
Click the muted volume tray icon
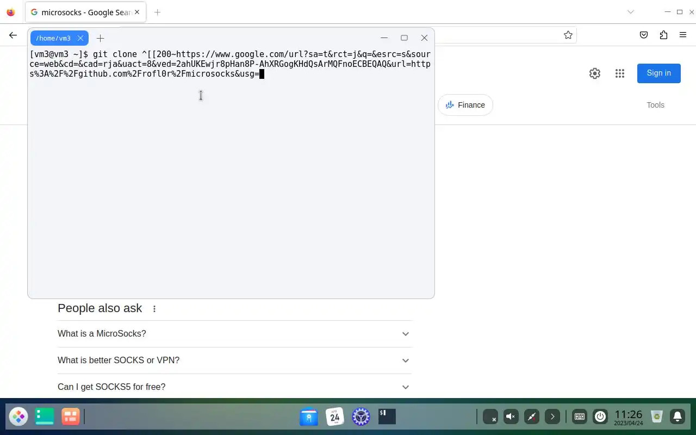coord(511,417)
